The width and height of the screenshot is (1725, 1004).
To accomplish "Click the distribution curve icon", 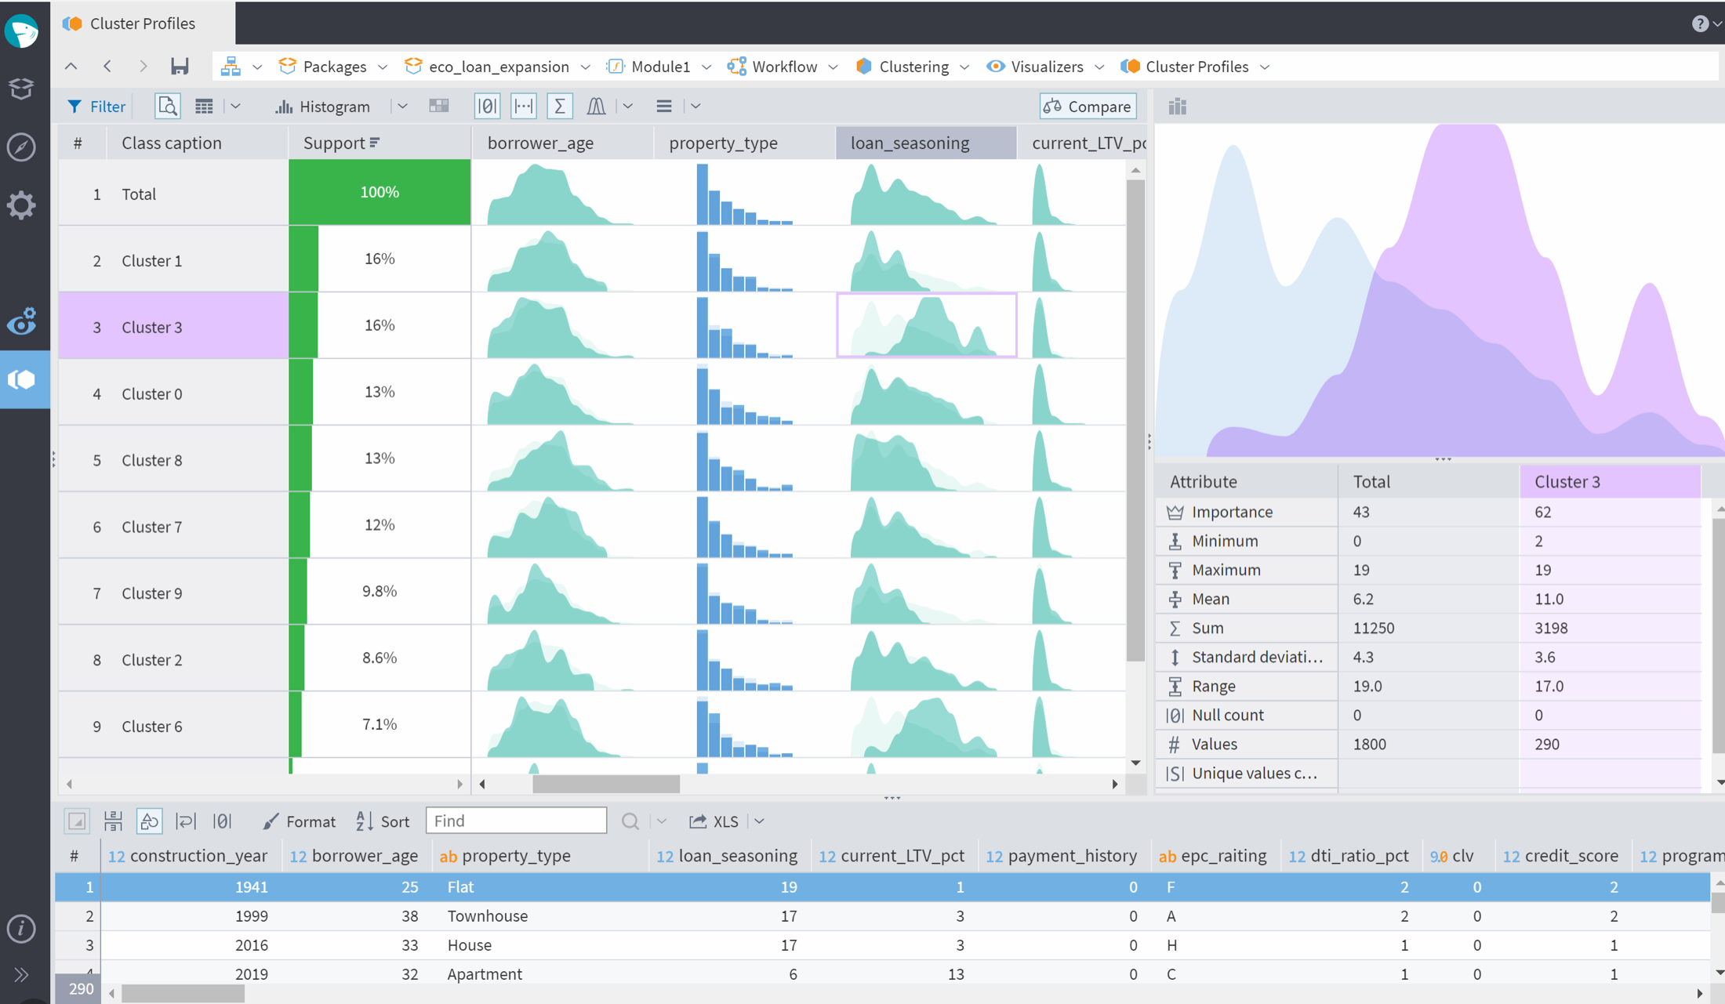I will [596, 106].
